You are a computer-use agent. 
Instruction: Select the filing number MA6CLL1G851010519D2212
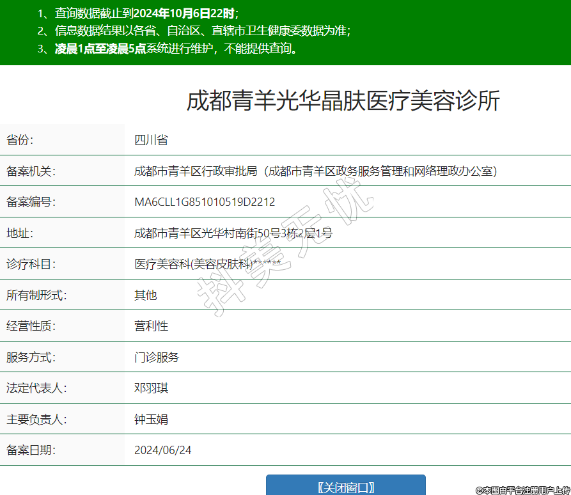pos(205,202)
